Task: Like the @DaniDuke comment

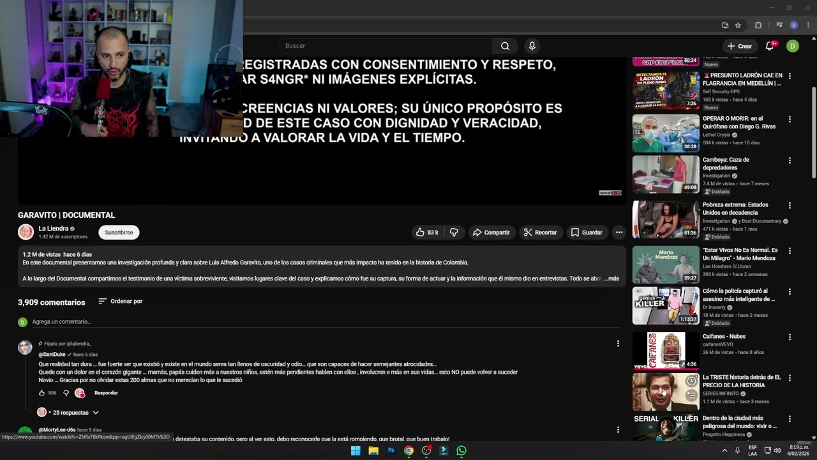Action: 42,393
